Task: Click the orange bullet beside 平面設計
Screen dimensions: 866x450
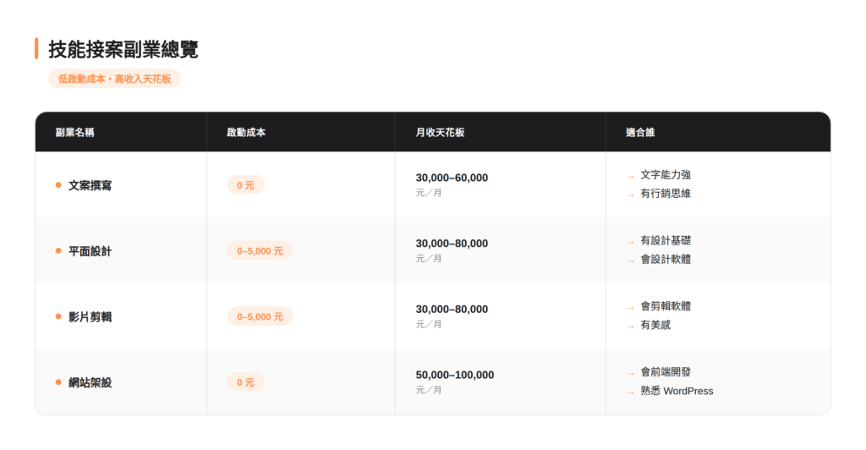Action: (58, 251)
